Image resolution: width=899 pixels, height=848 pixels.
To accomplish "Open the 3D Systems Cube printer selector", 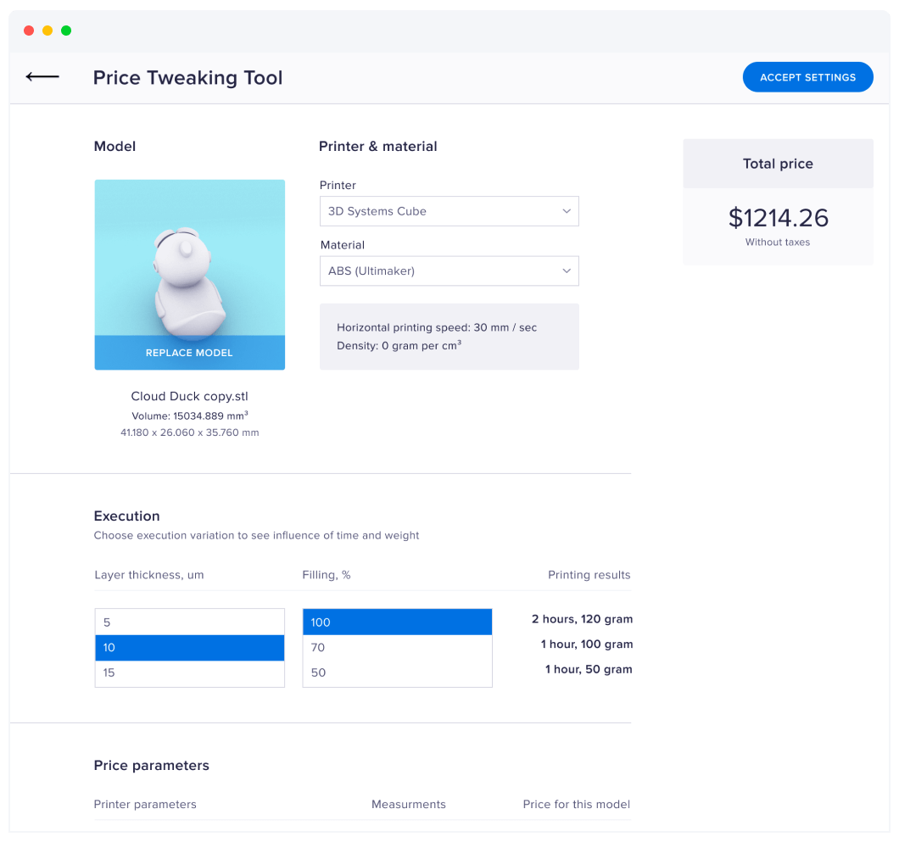I will [x=449, y=211].
